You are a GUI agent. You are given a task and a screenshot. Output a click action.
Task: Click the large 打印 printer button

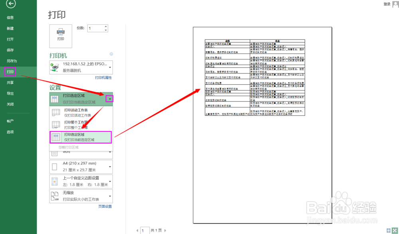click(x=61, y=36)
